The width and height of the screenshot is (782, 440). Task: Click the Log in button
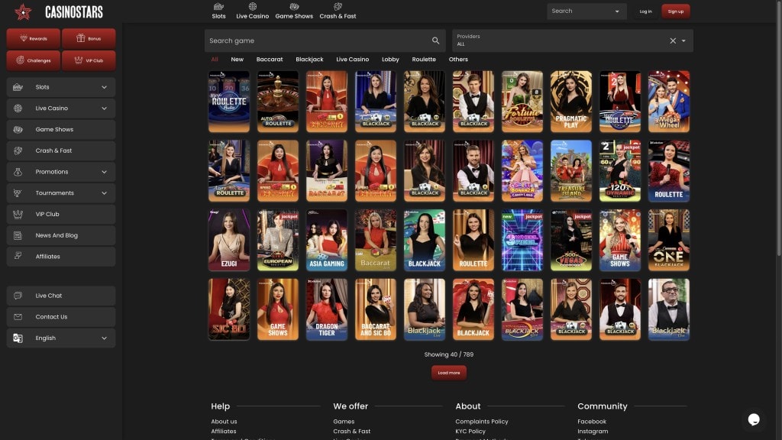(x=645, y=11)
